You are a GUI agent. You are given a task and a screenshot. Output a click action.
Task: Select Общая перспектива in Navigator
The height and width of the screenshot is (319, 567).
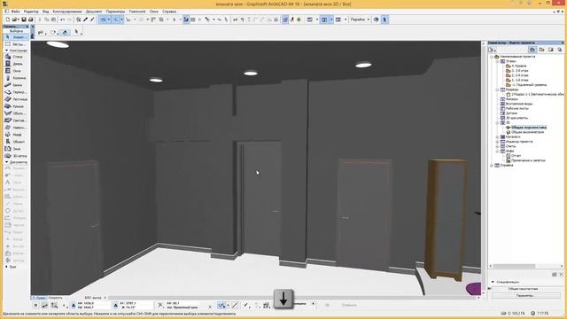(x=529, y=128)
